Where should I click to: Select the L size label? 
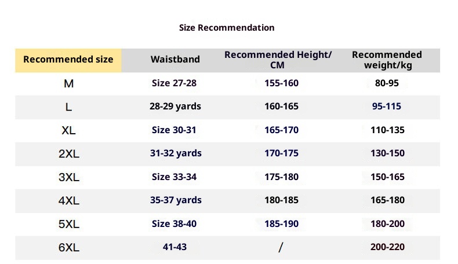68,107
